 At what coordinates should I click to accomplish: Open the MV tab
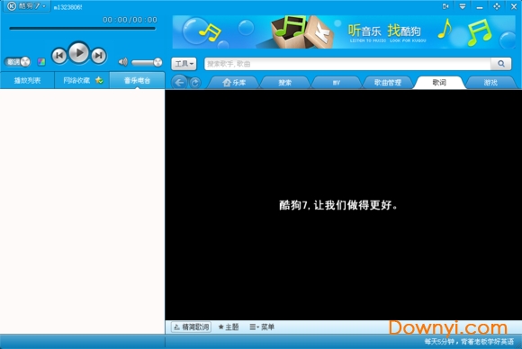coord(337,83)
